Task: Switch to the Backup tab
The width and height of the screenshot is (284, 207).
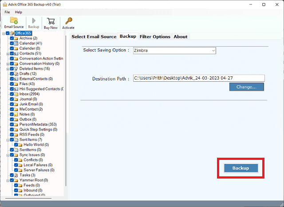Action: coord(128,36)
